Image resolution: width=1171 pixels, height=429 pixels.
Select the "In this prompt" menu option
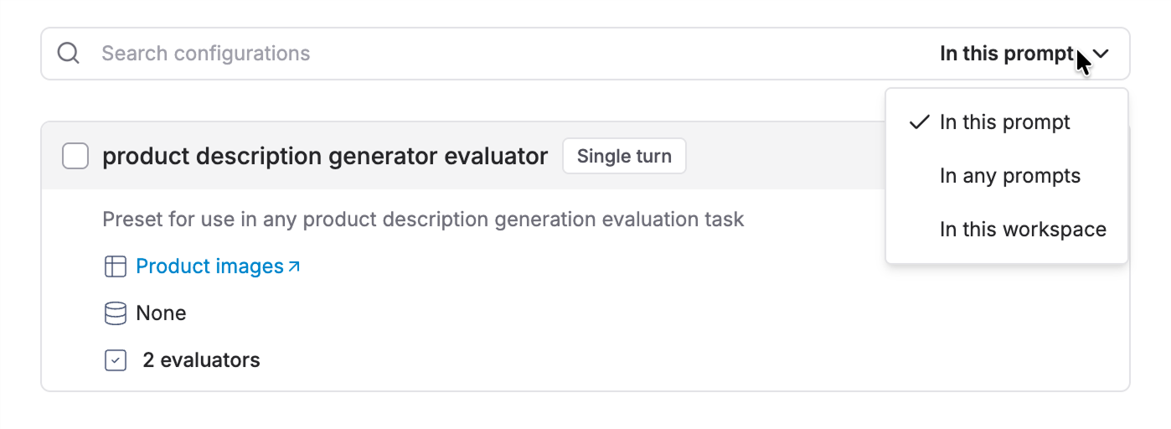coord(1005,122)
